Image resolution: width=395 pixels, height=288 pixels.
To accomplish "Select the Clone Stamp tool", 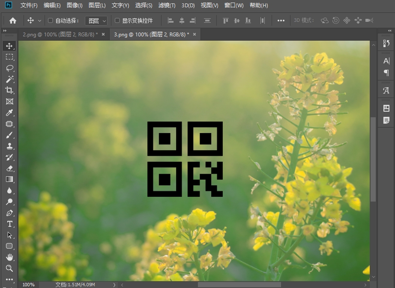I will (x=9, y=146).
